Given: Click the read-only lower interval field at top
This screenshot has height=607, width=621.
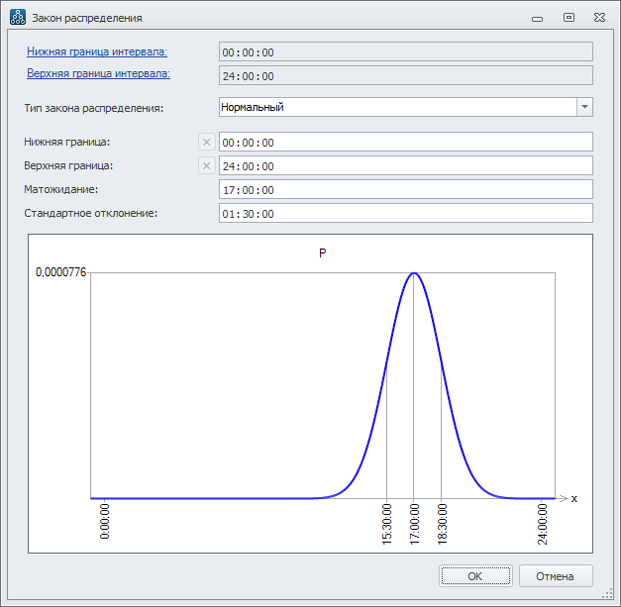Looking at the screenshot, I should click(x=405, y=52).
